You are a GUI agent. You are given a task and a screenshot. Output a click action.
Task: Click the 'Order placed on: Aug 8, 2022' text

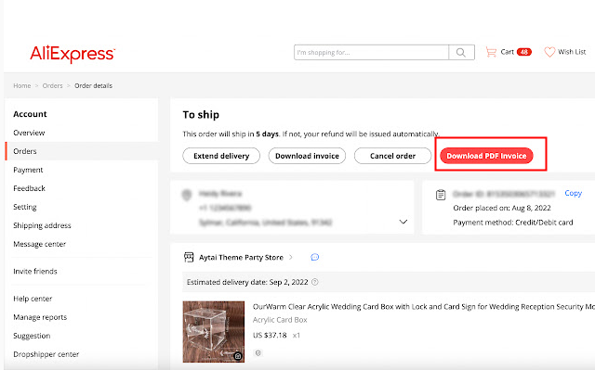coord(502,208)
